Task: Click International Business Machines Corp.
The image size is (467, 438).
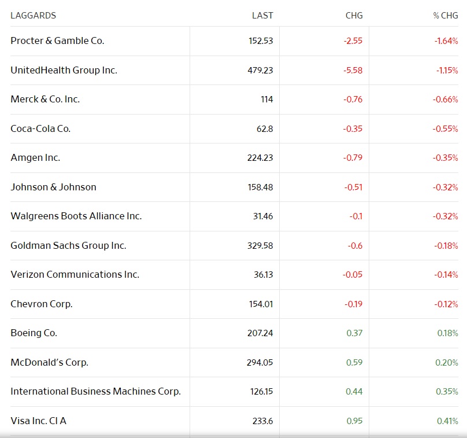Action: [95, 392]
